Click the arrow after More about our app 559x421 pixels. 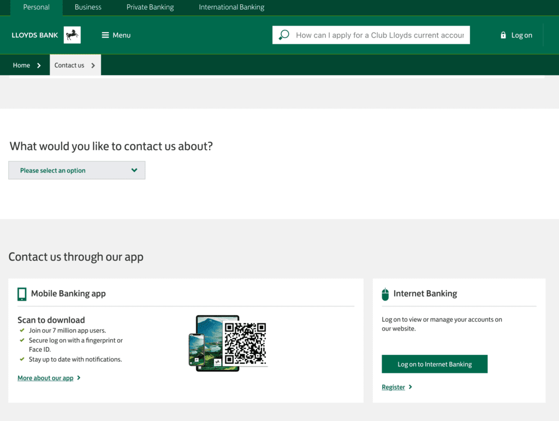(79, 377)
